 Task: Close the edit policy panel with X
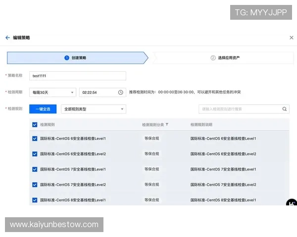pyautogui.click(x=292, y=38)
